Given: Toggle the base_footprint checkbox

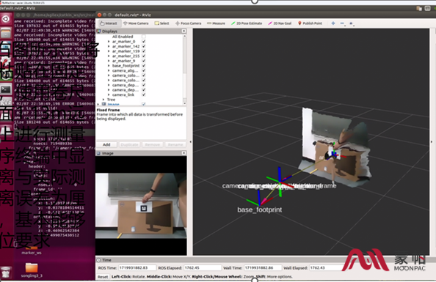Looking at the screenshot, I should click(x=144, y=65).
